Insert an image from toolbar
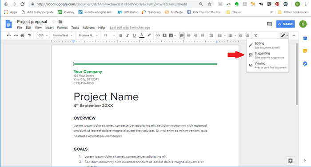 (171, 35)
